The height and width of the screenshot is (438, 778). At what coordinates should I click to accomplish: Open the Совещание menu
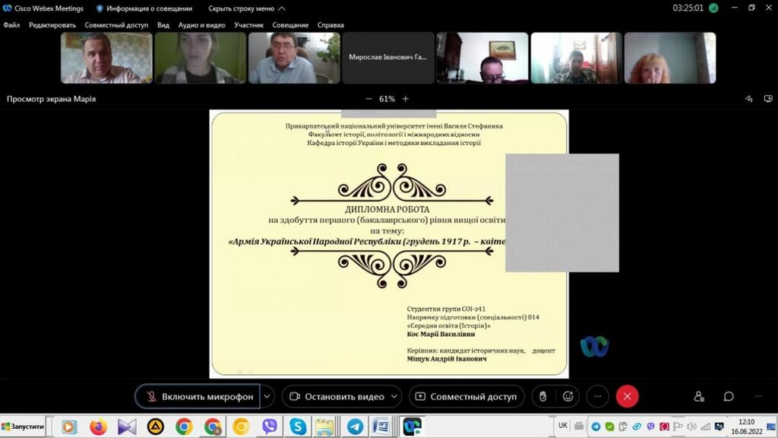[290, 25]
